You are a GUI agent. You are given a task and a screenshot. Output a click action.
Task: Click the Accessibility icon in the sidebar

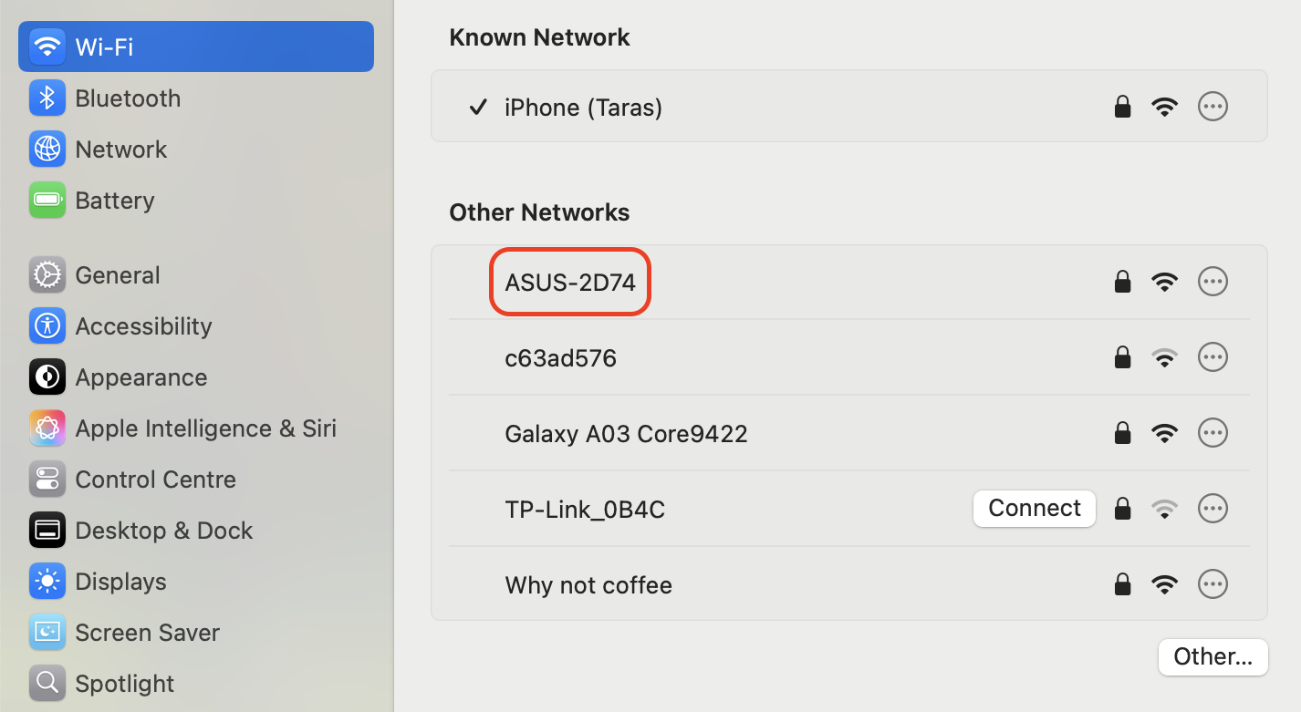47,325
